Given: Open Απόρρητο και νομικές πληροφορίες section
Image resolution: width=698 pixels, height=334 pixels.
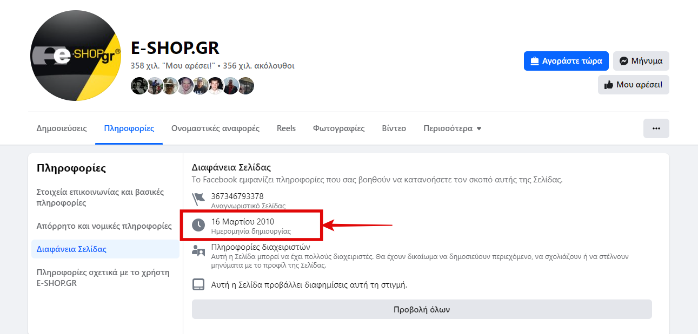Looking at the screenshot, I should [x=105, y=226].
